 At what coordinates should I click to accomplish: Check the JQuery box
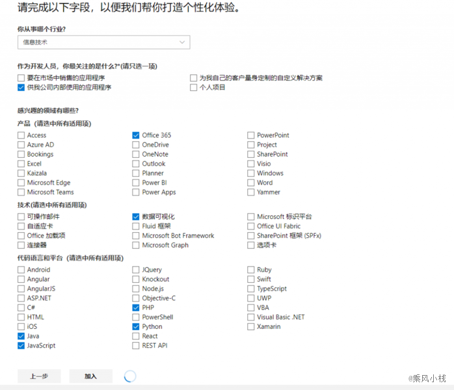click(x=135, y=270)
